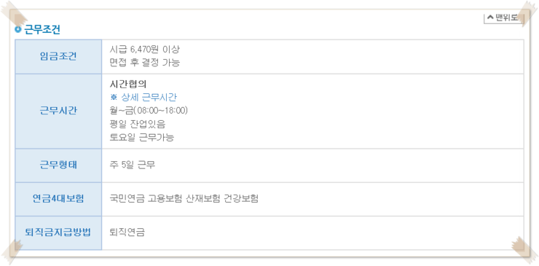Screen dimensions: 539x266
Task: Click the blue bullet icon beside 근무조건
Action: [18, 30]
